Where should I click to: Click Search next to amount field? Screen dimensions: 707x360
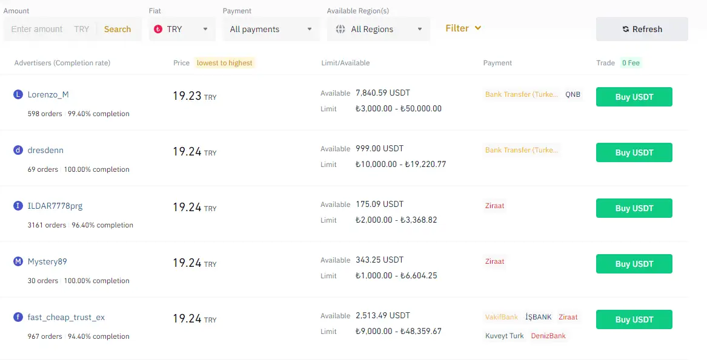click(118, 29)
